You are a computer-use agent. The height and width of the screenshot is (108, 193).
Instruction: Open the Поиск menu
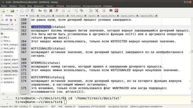pos(22,6)
